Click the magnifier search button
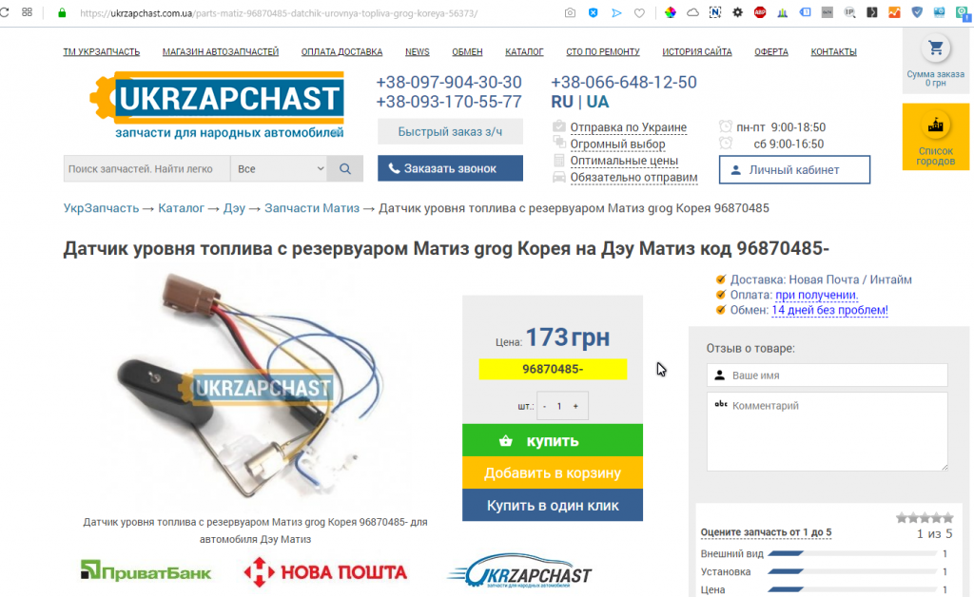This screenshot has height=597, width=974. click(x=345, y=169)
